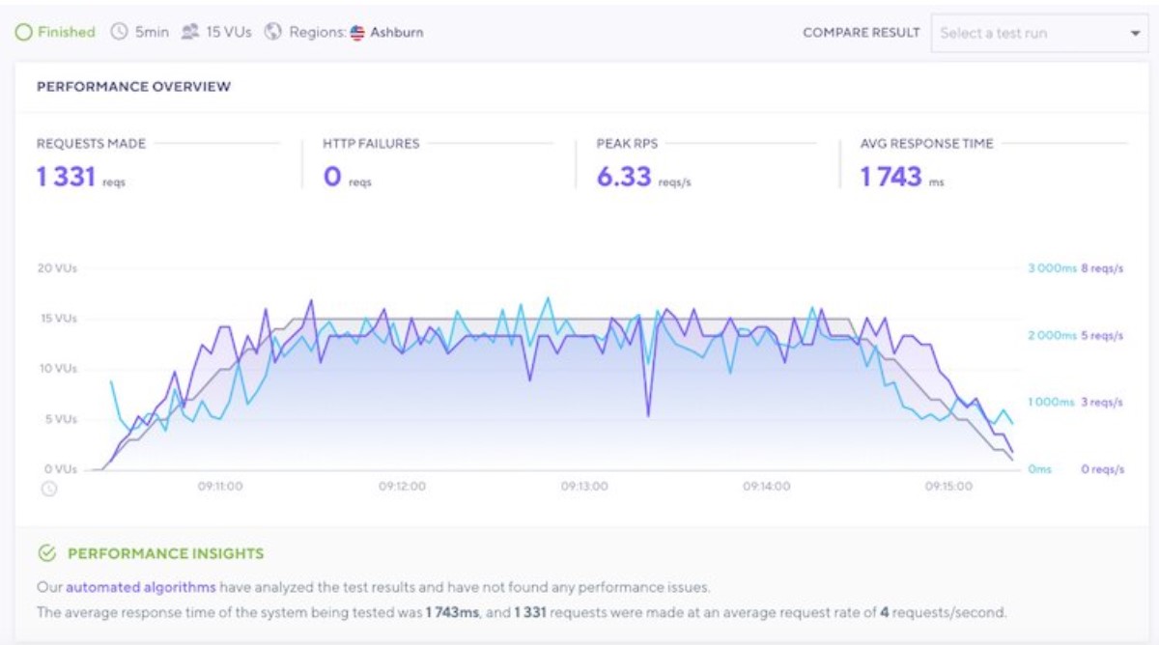Click the 2 000ms axis label

coord(1052,335)
